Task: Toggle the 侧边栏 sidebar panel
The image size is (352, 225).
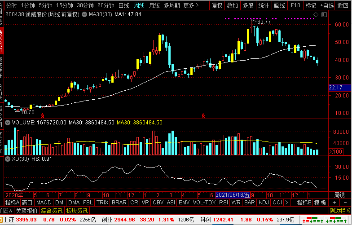Action: (339, 211)
